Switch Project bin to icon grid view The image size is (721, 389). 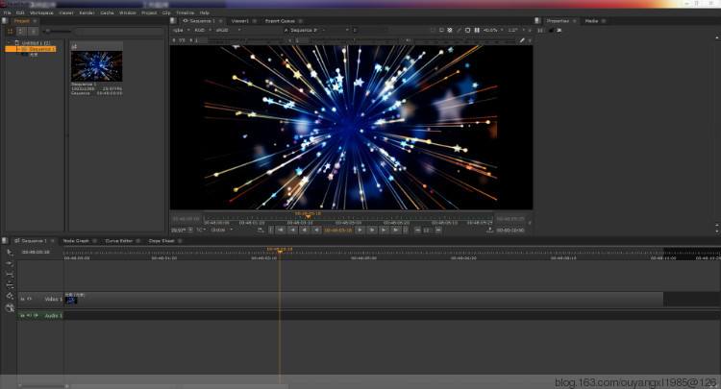tap(11, 32)
